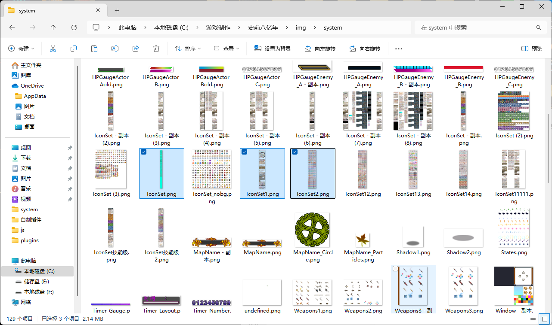Image resolution: width=552 pixels, height=325 pixels.
Task: Tick the checkbox on Weapons3 副本 thumbnail
Action: 395,269
